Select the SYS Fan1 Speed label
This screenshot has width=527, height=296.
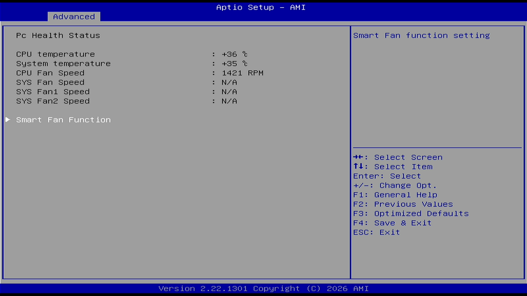coord(53,92)
